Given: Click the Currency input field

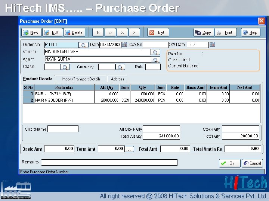Looking at the screenshot, I should (107, 67).
